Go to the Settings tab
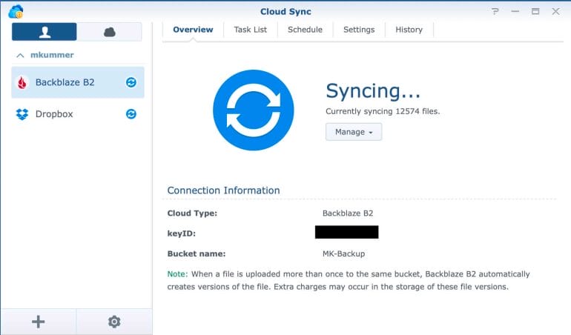 tap(359, 30)
